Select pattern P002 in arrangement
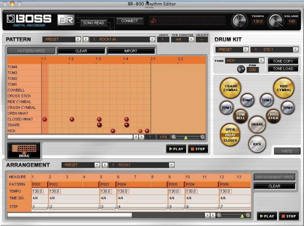 click(74, 184)
